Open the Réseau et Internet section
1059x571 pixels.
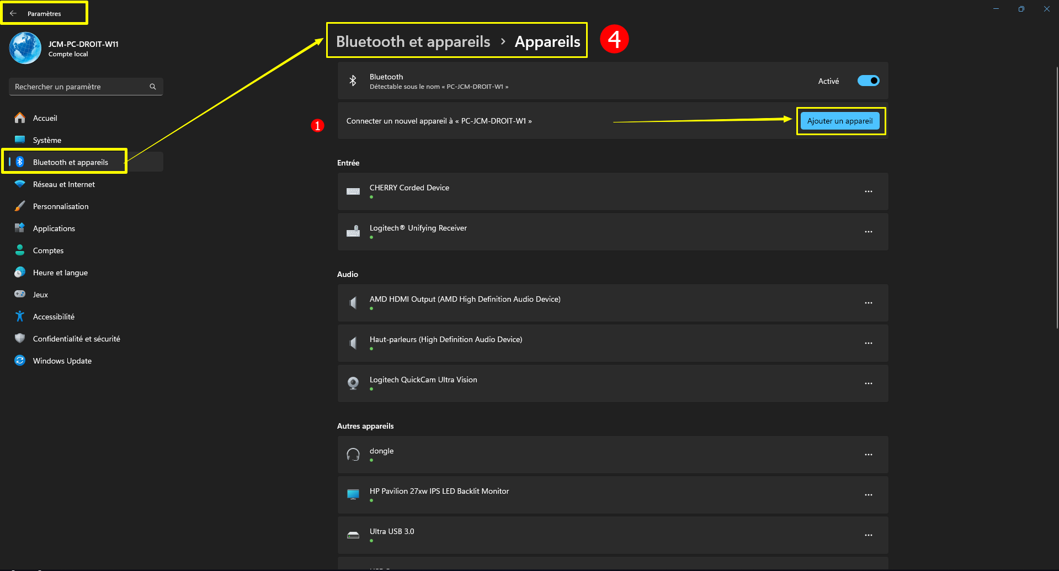pyautogui.click(x=63, y=184)
